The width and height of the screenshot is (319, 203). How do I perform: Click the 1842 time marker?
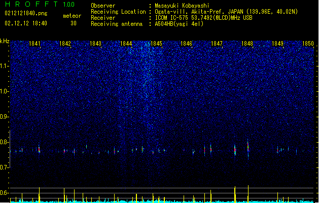point(65,44)
